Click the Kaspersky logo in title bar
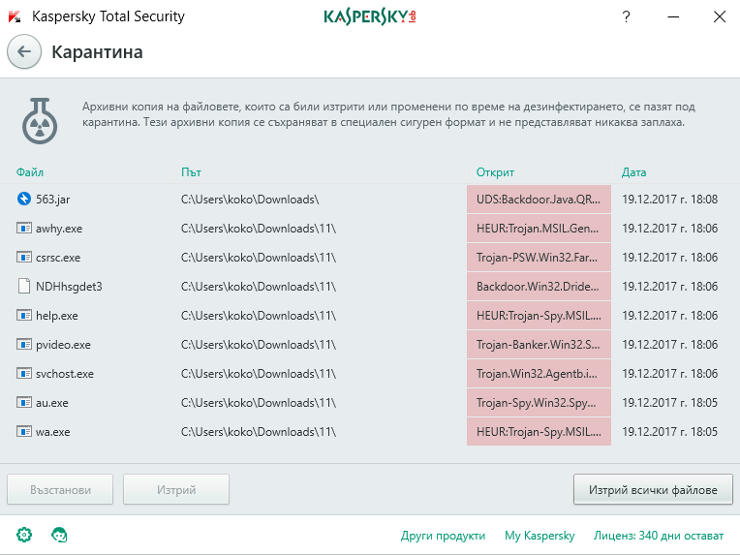Screen dimensions: 740x555 pyautogui.click(x=370, y=17)
